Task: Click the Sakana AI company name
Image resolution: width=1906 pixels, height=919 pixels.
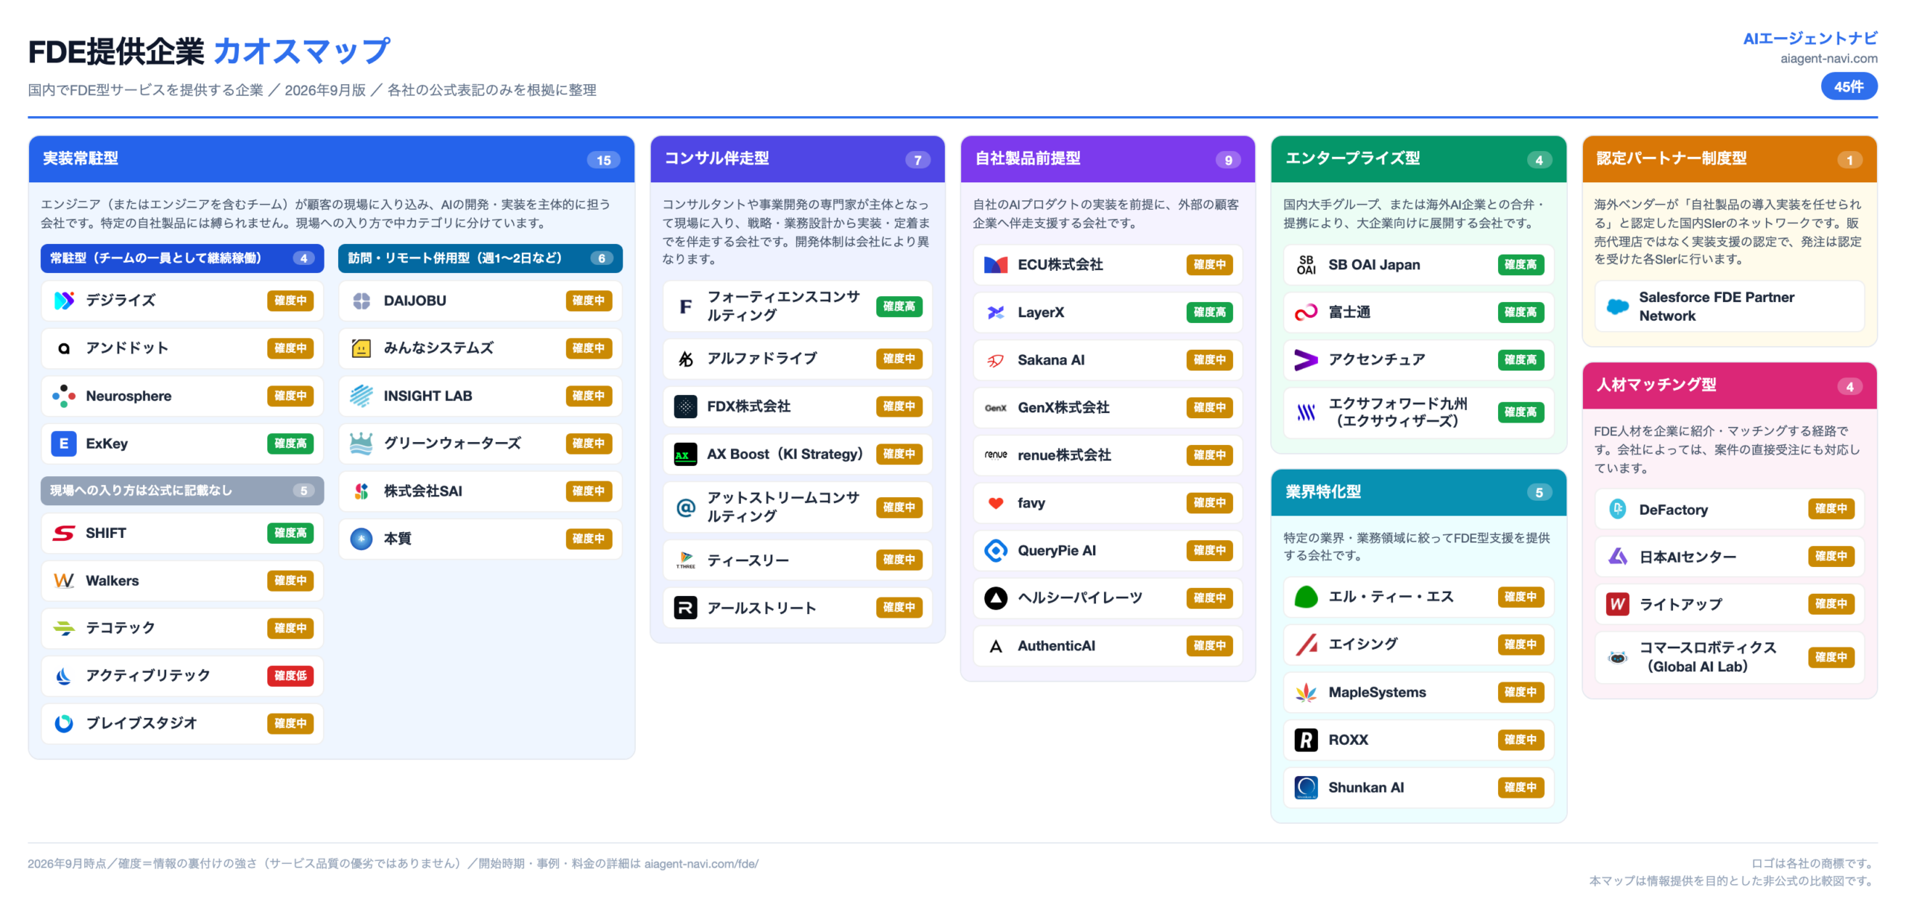Action: 1051,360
